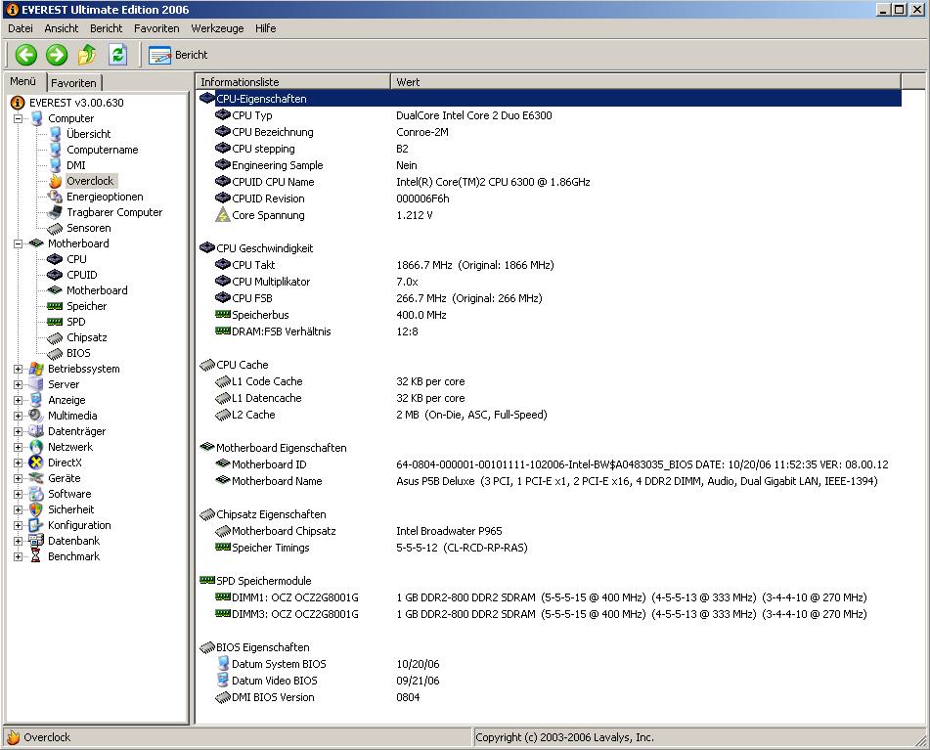
Task: Expand the Betriebssystem node
Action: click(x=18, y=369)
